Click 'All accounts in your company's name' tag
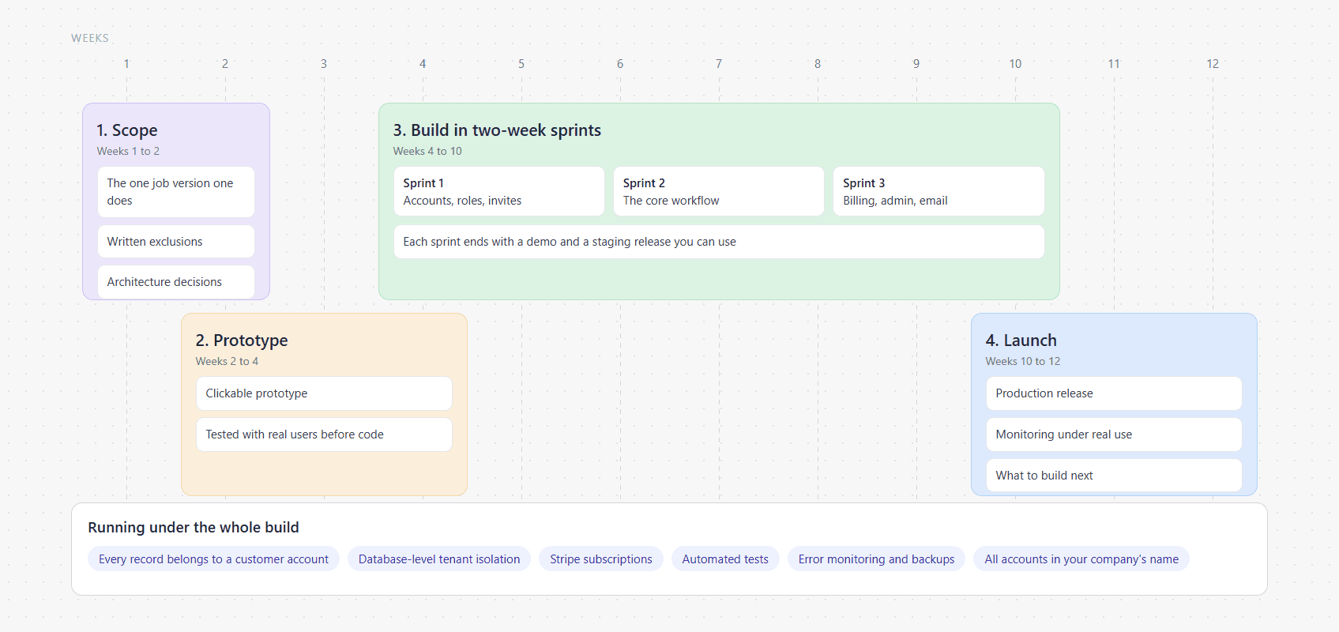1339x632 pixels. click(1081, 559)
